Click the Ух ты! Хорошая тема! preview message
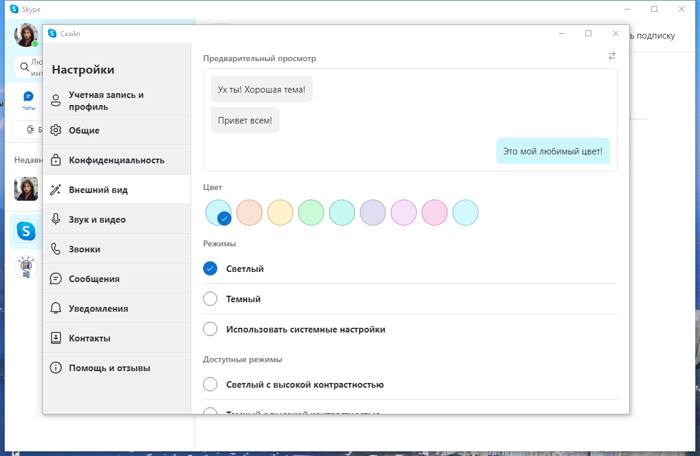Viewport: 700px width, 456px height. pyautogui.click(x=262, y=89)
